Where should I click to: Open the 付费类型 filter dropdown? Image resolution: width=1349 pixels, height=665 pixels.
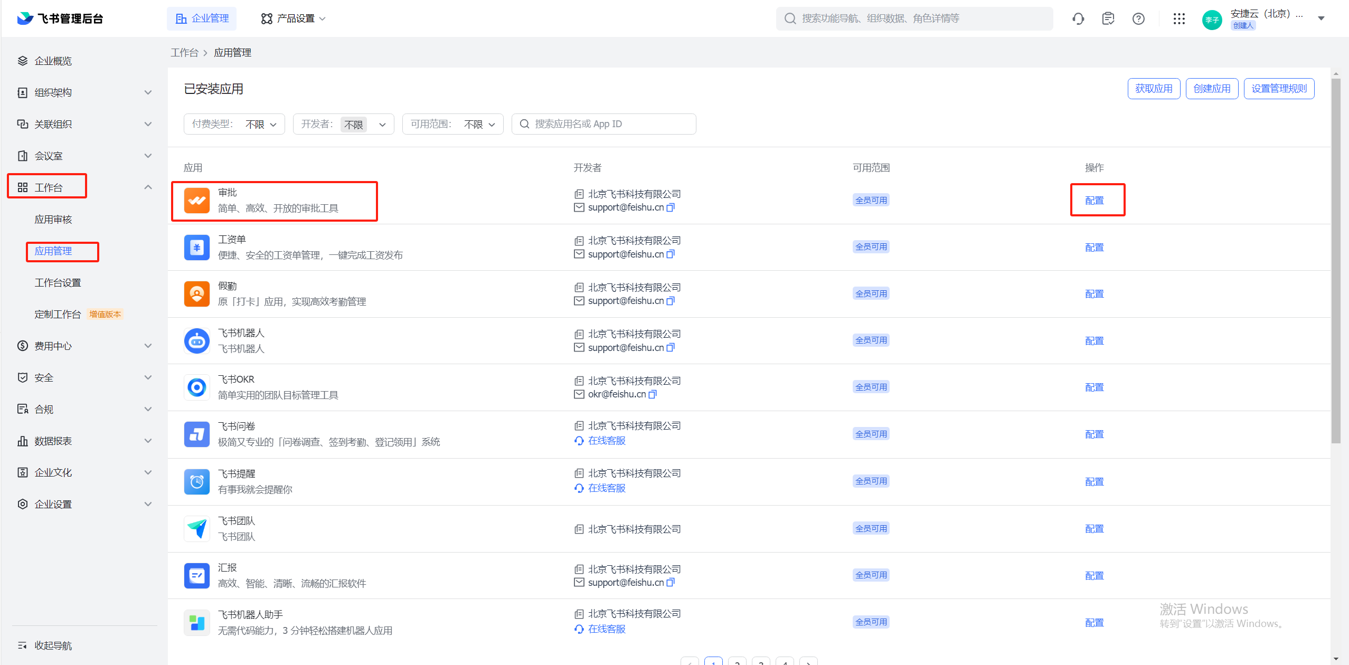[x=234, y=124]
